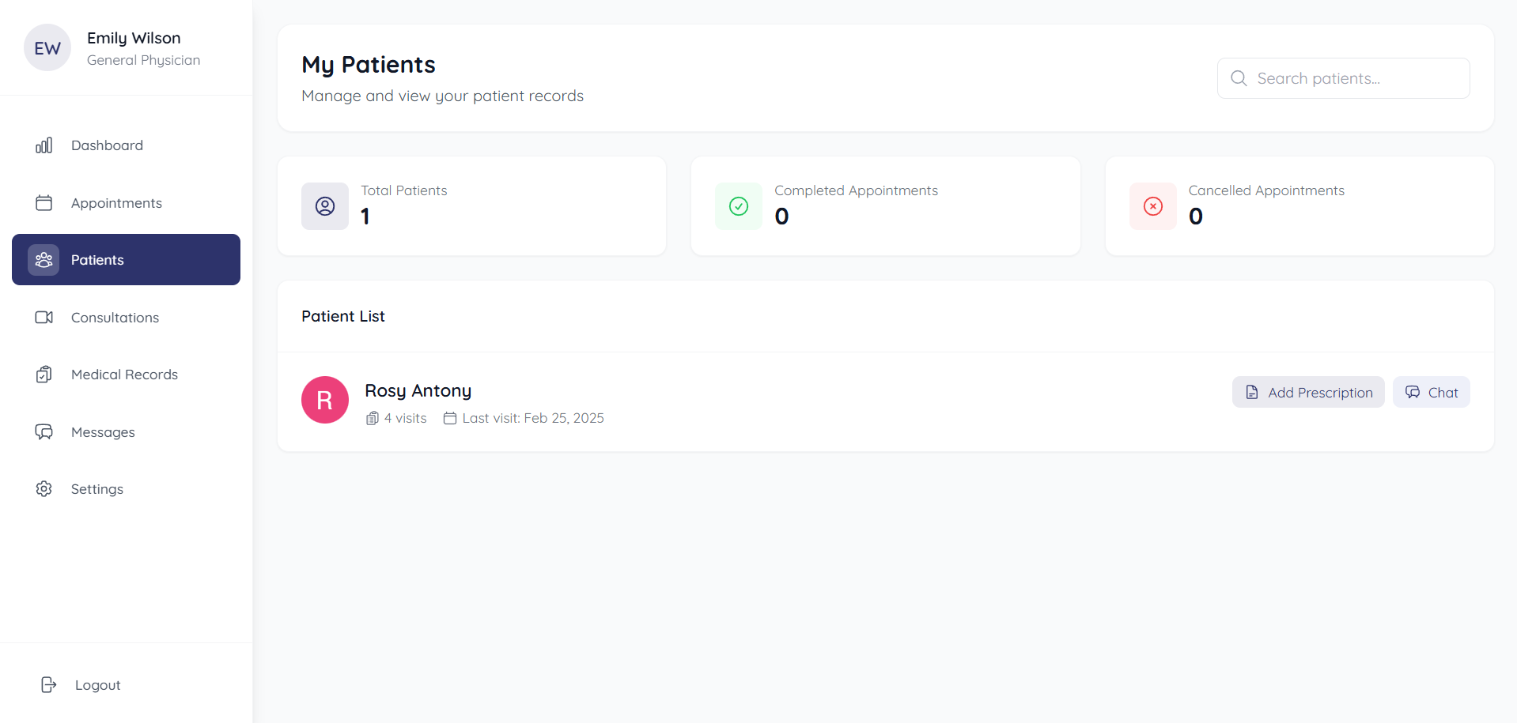This screenshot has height=723, width=1517.
Task: Click the Messages speech bubble icon
Action: pyautogui.click(x=44, y=432)
